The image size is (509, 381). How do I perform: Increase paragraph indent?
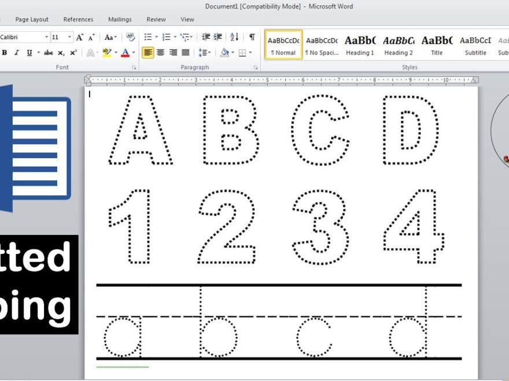pos(218,38)
